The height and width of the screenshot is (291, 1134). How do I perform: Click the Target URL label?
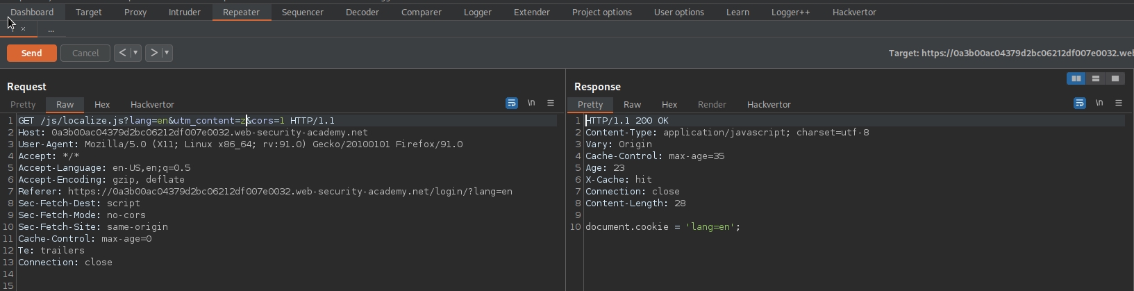point(1011,53)
